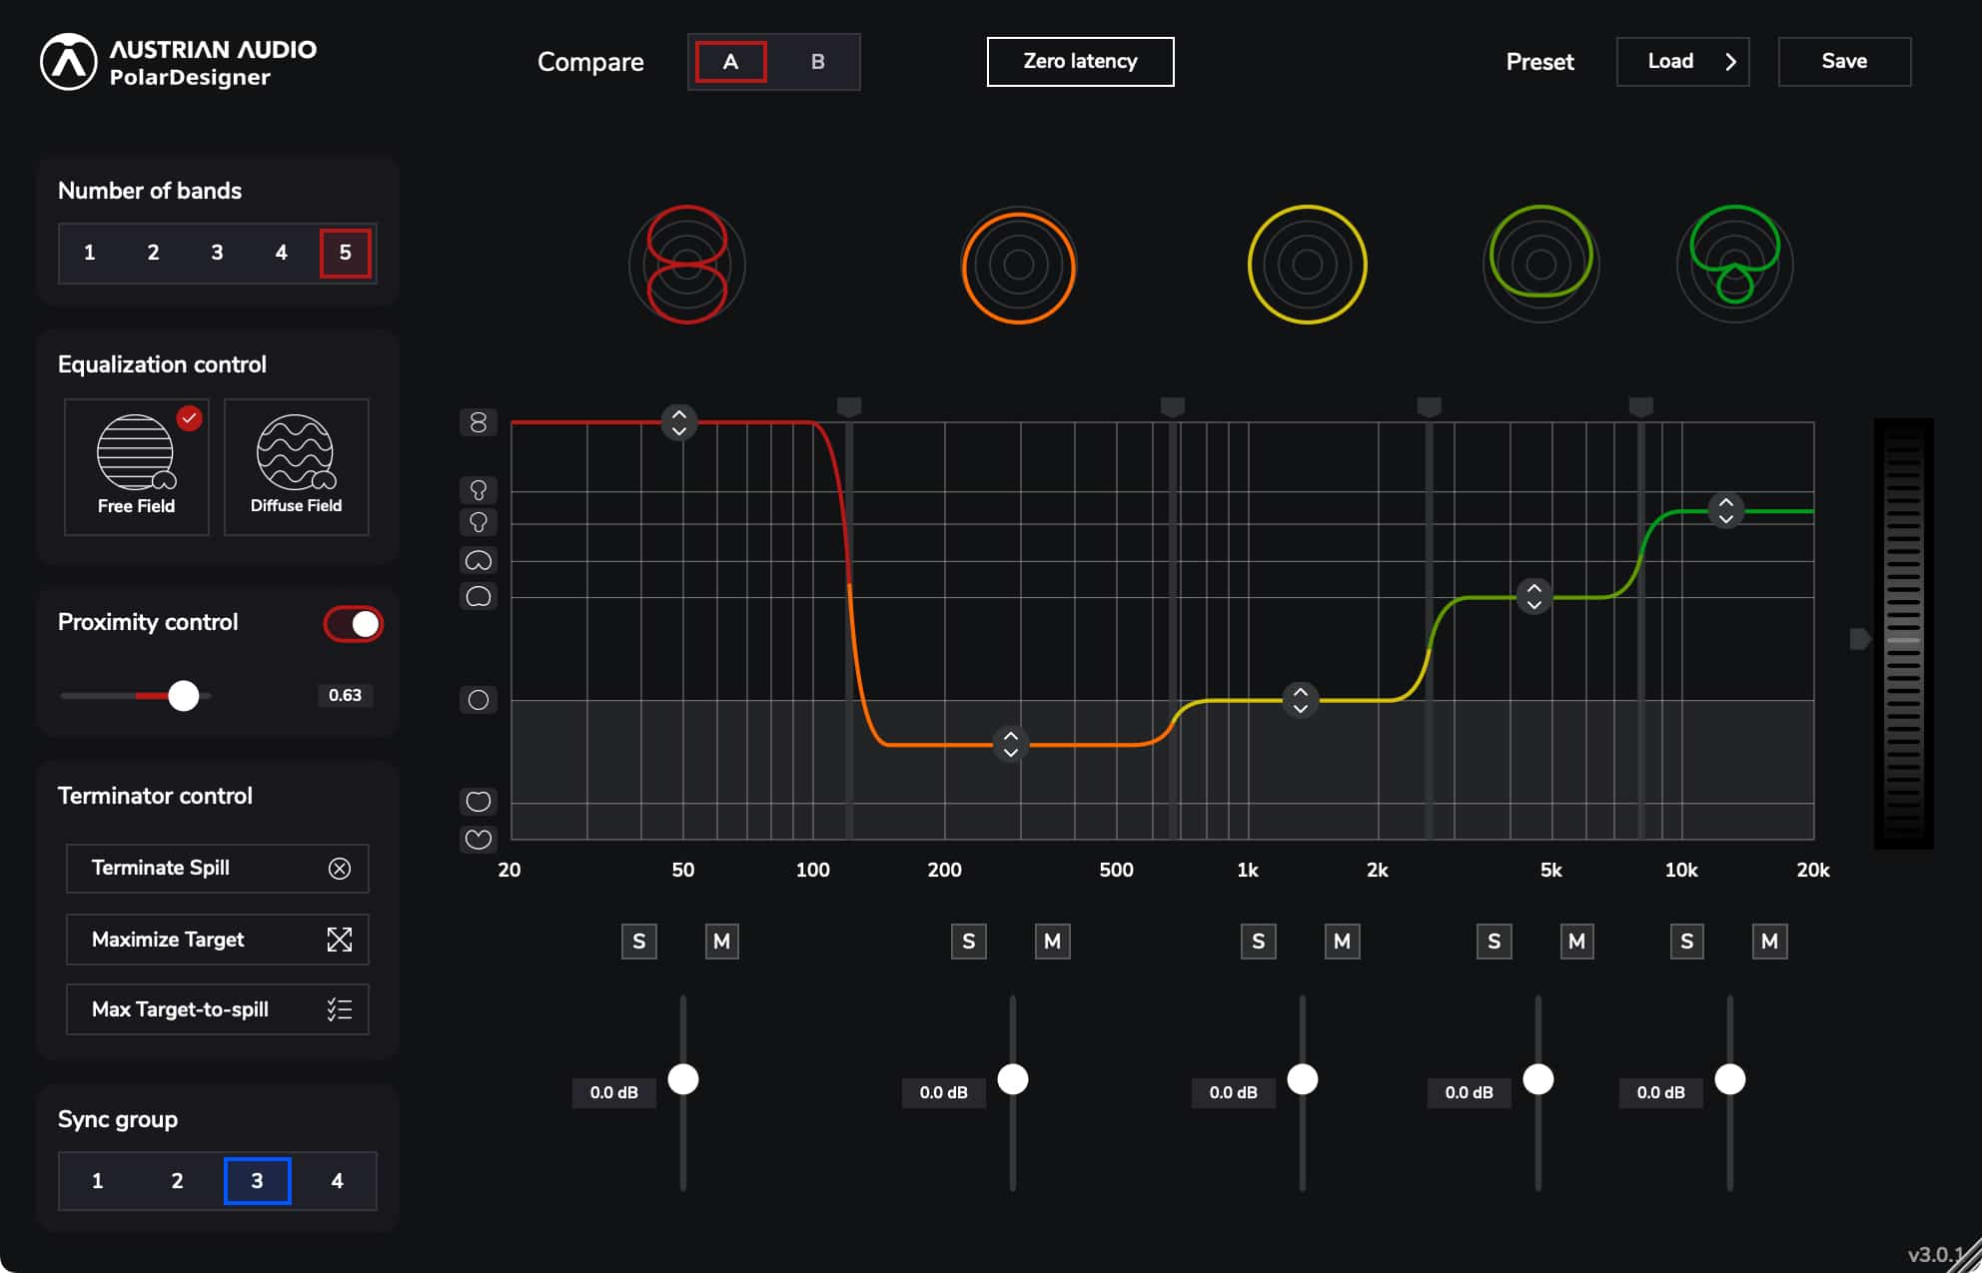Click the orange band polar diagram
The width and height of the screenshot is (1982, 1273).
pos(1018,265)
